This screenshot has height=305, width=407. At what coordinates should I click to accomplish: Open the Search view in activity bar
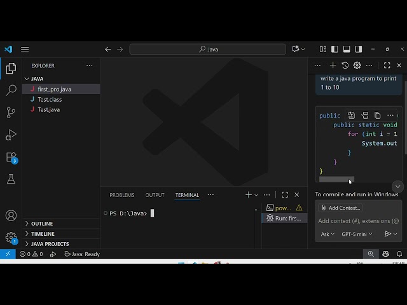(11, 90)
